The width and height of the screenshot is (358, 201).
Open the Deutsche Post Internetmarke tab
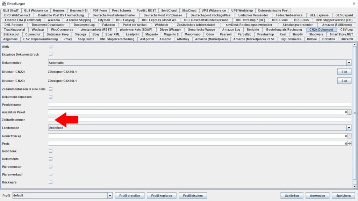pos(114,15)
